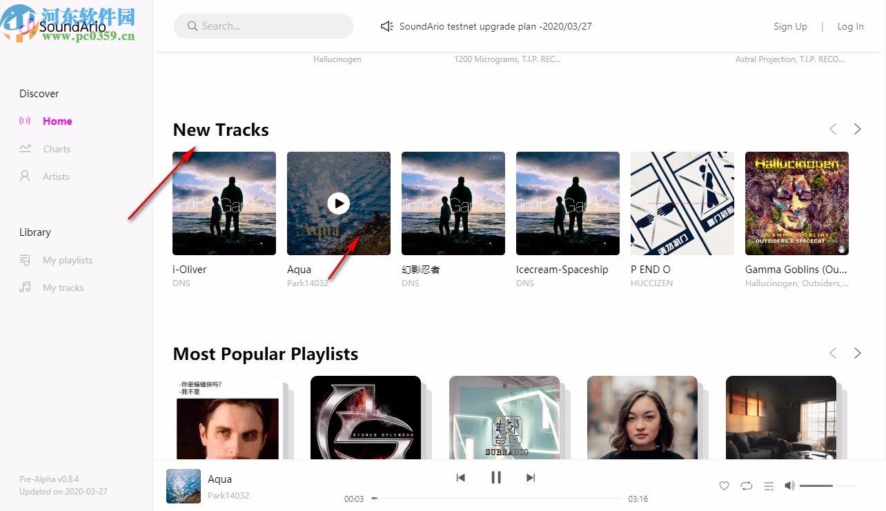Image resolution: width=886 pixels, height=511 pixels.
Task: Click the i-Oliver track title
Action: click(x=190, y=270)
